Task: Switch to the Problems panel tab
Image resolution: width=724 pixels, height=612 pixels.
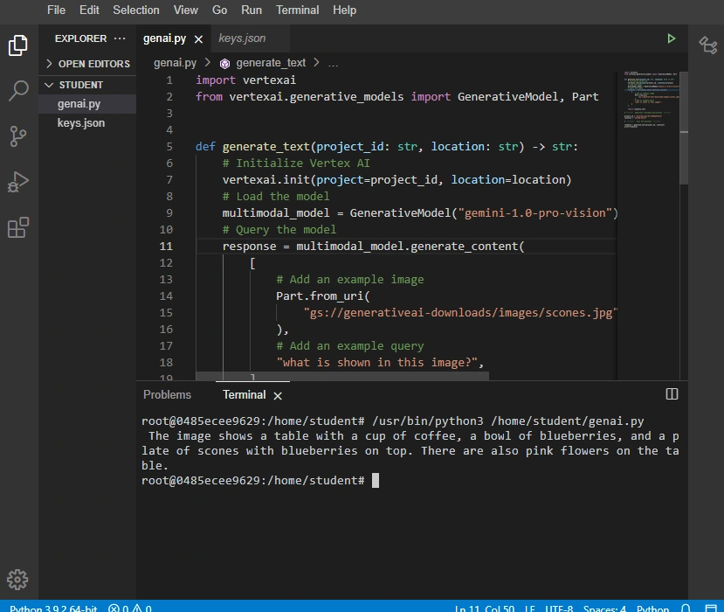Action: coord(167,395)
